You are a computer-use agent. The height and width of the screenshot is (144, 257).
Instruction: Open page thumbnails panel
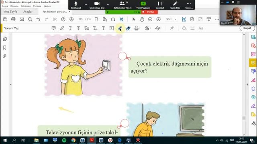point(5,39)
